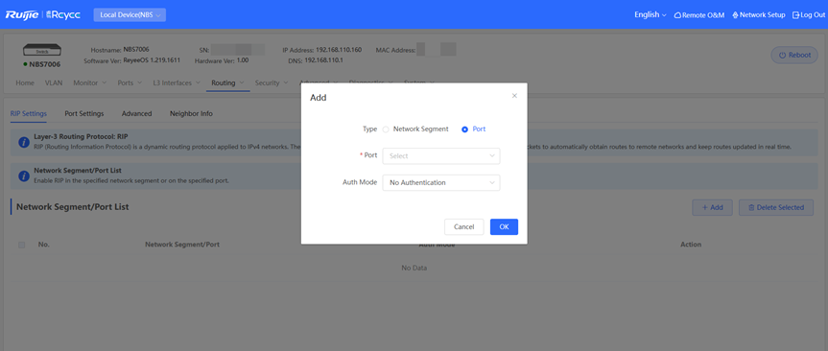828x351 pixels.
Task: Select the Network Segment radio option
Action: [x=386, y=129]
